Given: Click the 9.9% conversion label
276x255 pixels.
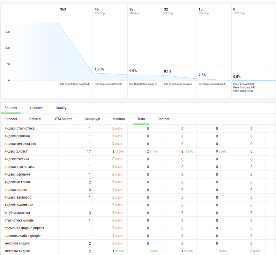Looking at the screenshot, I should point(133,71).
